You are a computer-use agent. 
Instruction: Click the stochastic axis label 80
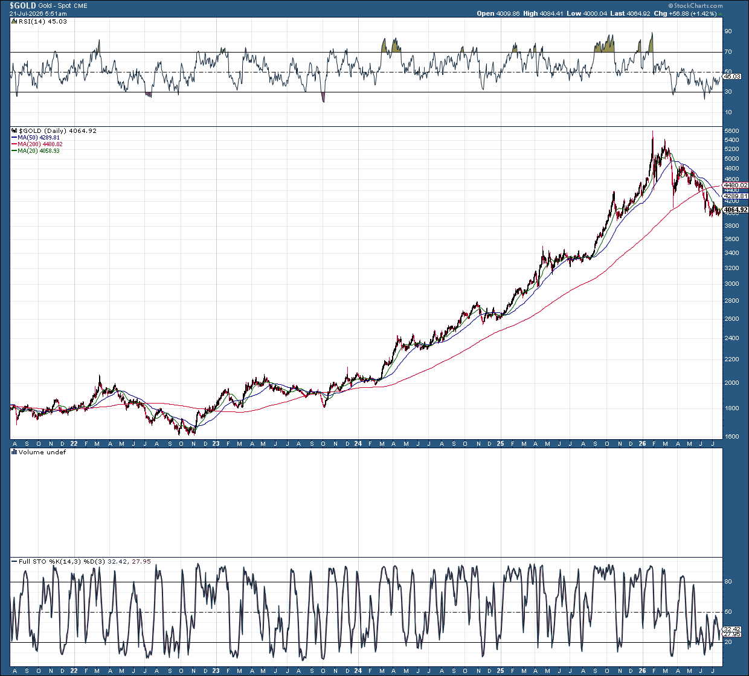tap(728, 582)
